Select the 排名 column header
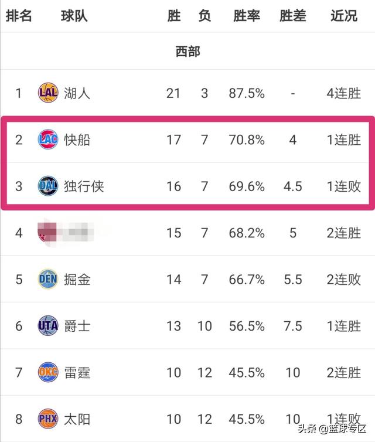The height and width of the screenshot is (442, 375). (x=19, y=16)
